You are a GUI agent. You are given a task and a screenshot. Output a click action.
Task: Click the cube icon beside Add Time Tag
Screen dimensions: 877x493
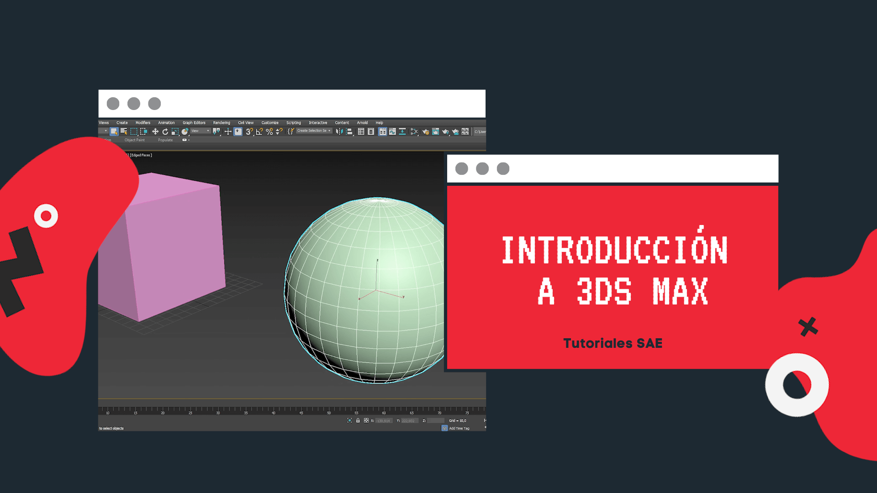(x=444, y=428)
